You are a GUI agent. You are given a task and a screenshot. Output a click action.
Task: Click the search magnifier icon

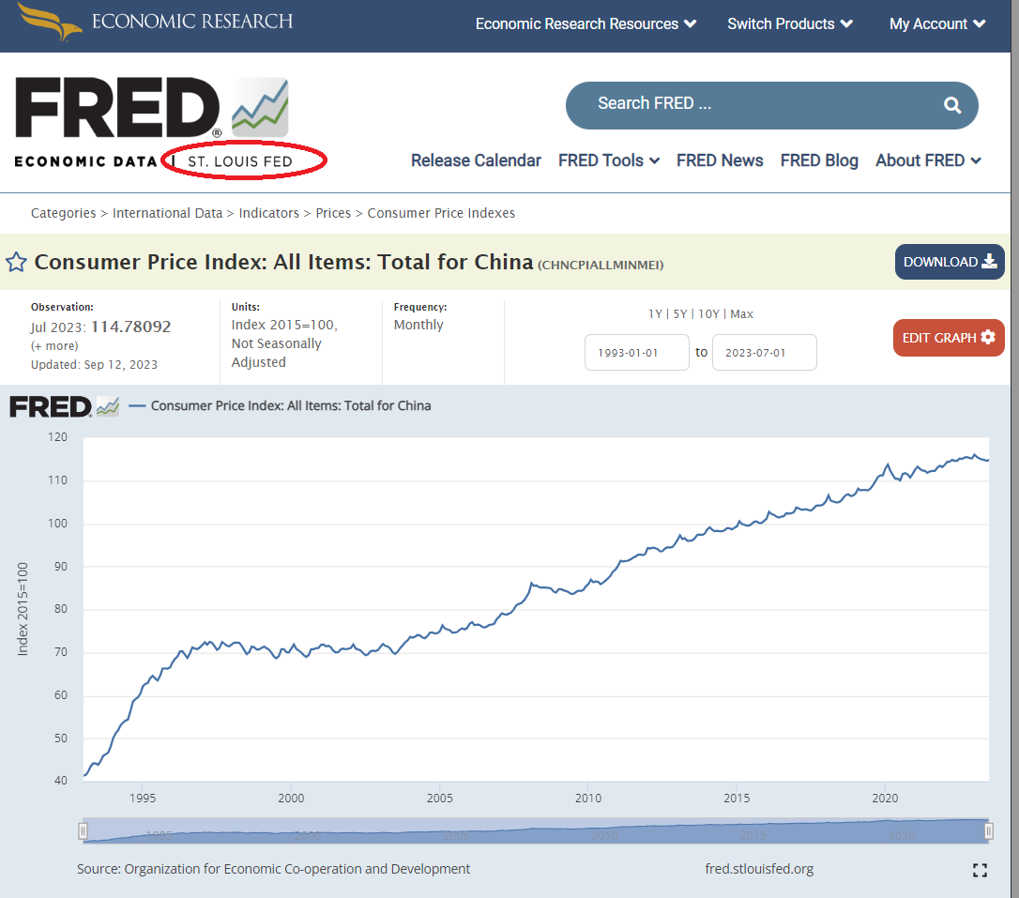point(952,105)
